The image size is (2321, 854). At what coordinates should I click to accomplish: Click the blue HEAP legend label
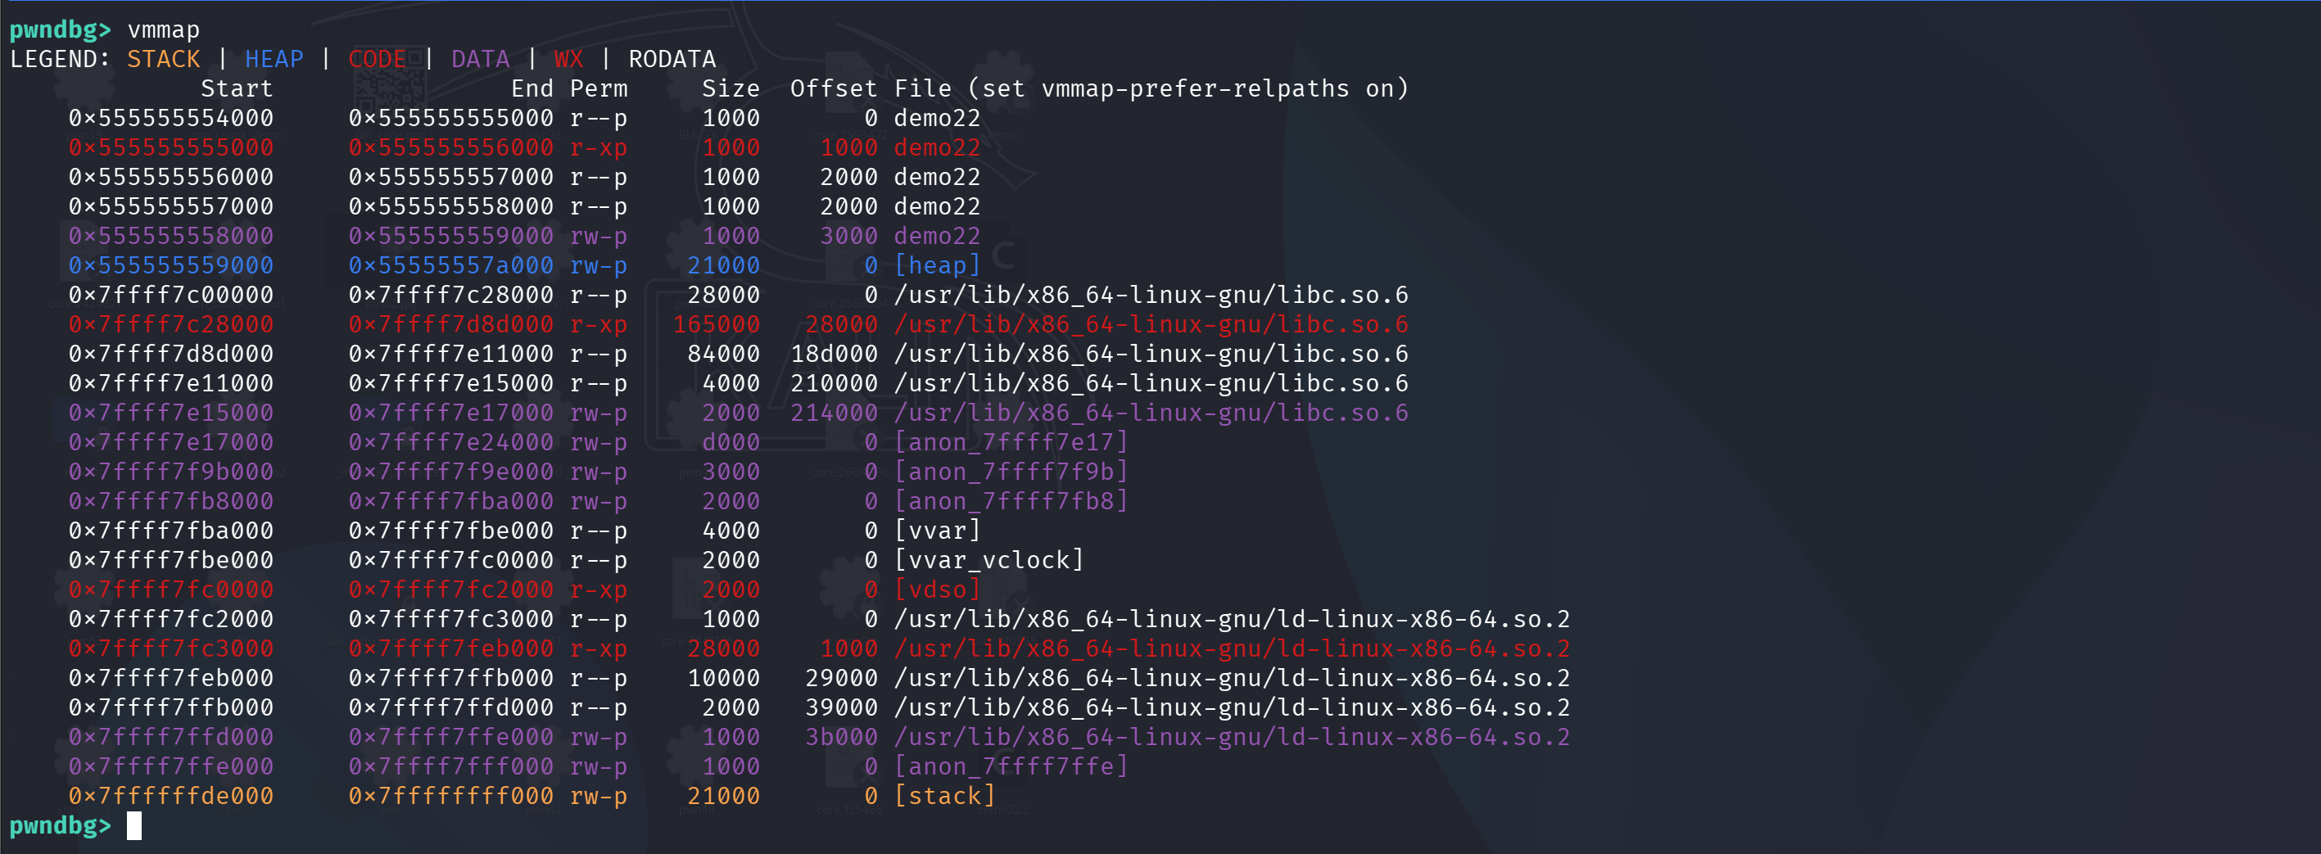coord(274,60)
